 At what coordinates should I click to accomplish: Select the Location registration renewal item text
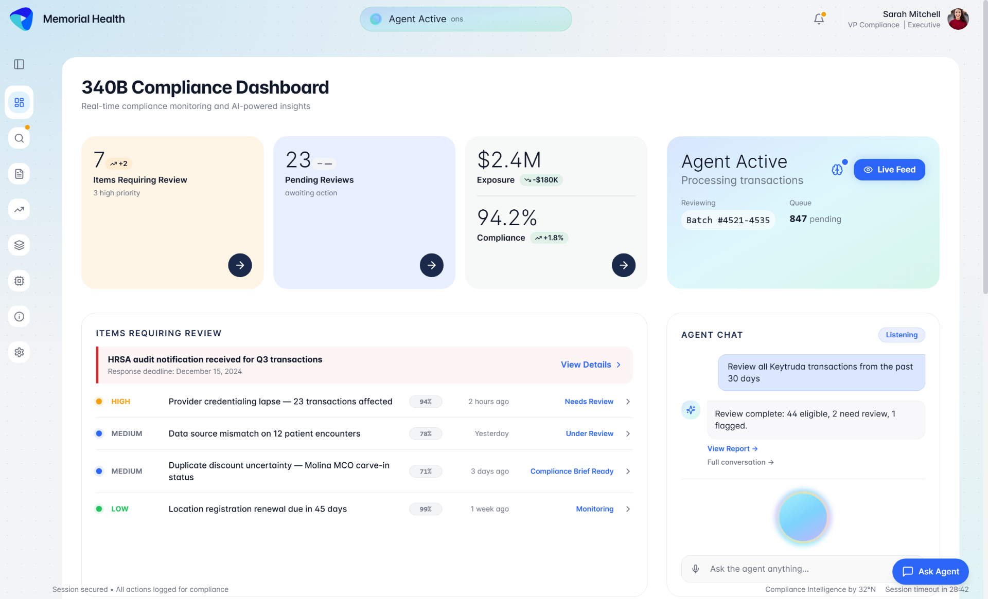258,509
